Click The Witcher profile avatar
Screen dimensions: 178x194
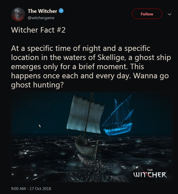pyautogui.click(x=18, y=14)
